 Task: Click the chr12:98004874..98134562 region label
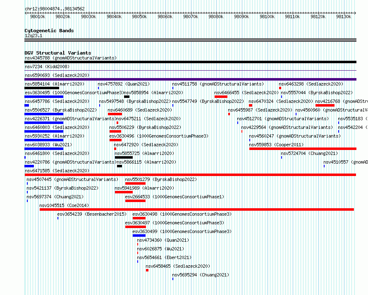tap(55, 9)
